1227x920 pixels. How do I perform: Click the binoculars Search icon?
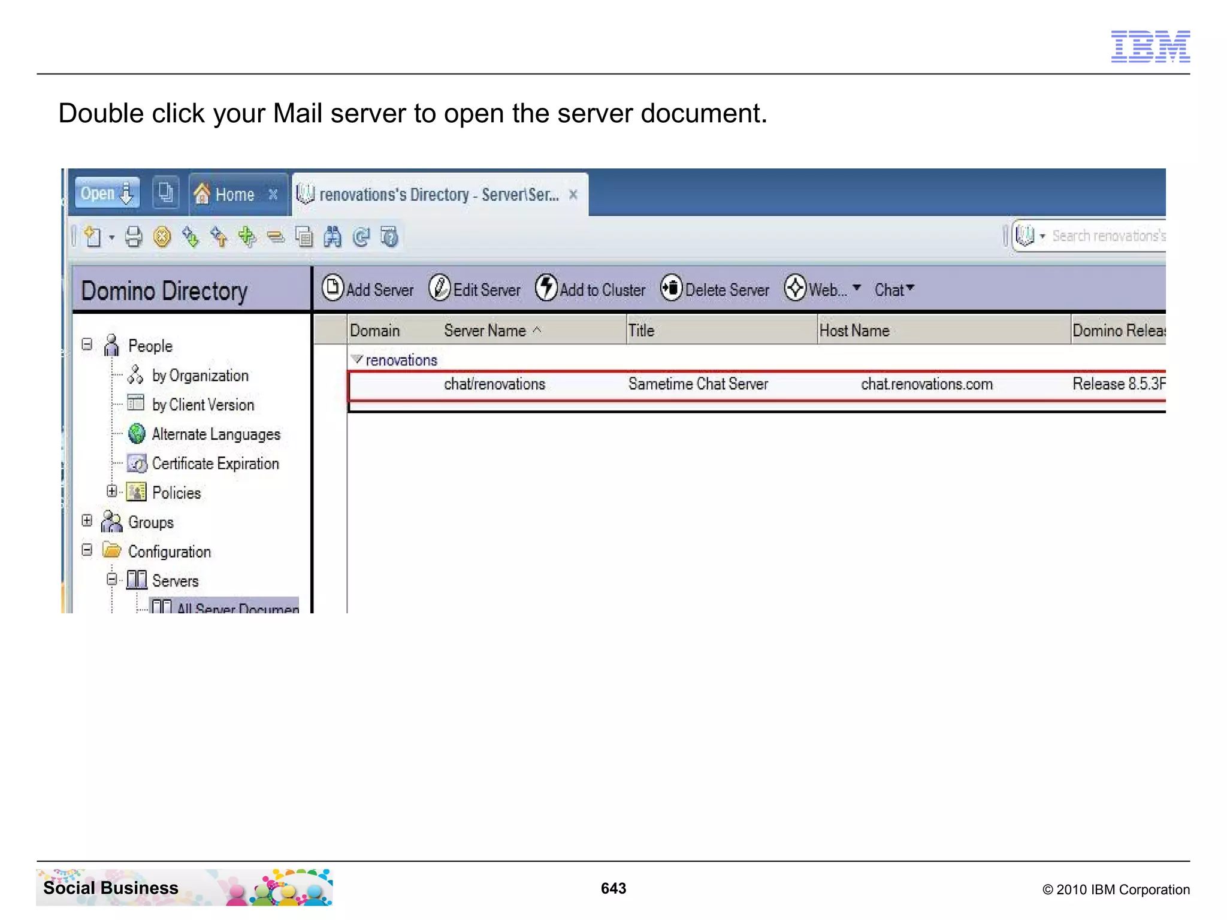(x=333, y=237)
